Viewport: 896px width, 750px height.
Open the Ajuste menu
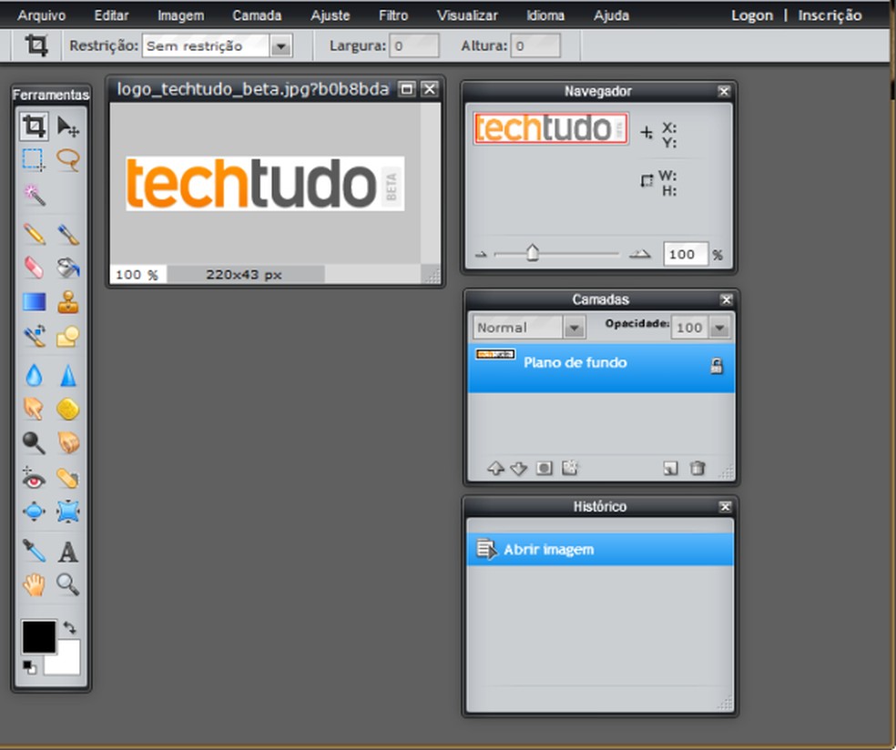pyautogui.click(x=331, y=15)
